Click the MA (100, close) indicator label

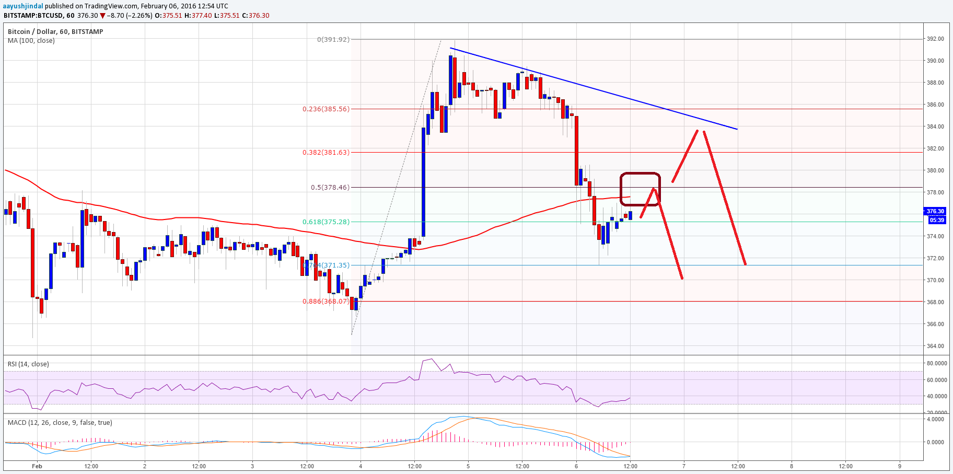point(31,41)
